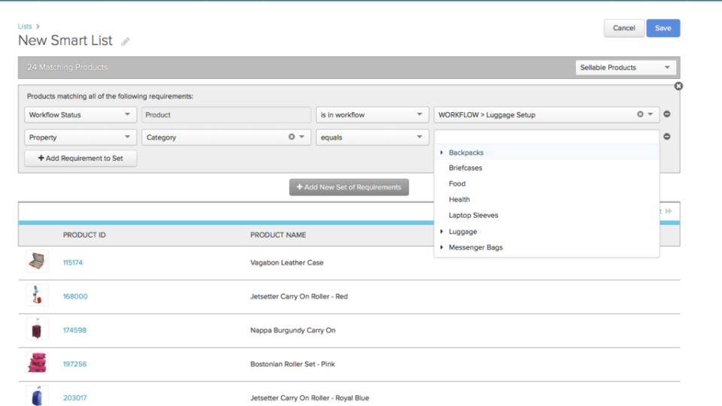Open the Workflow Status dropdown
This screenshot has width=722, height=406.
[x=80, y=114]
